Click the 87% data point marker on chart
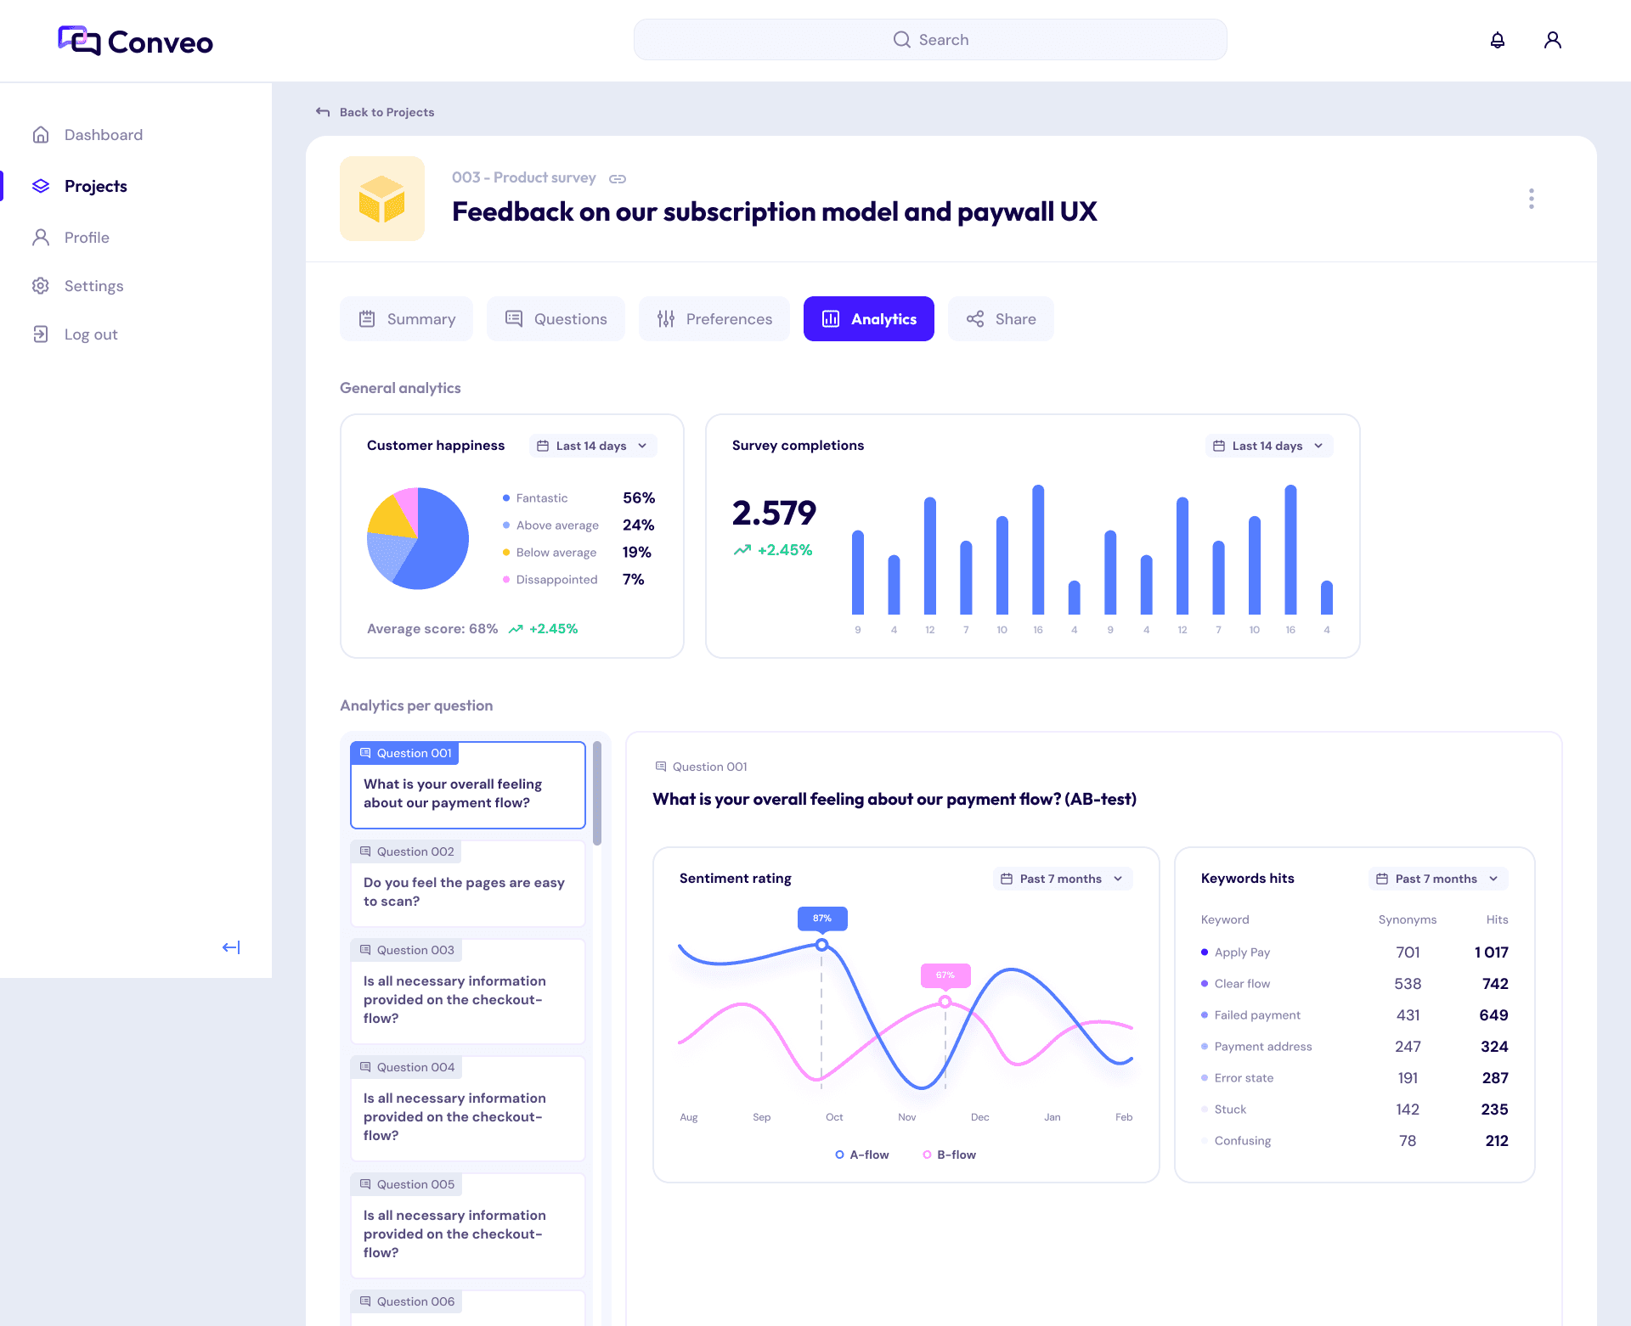Screen dimensions: 1631x1326 click(x=821, y=944)
